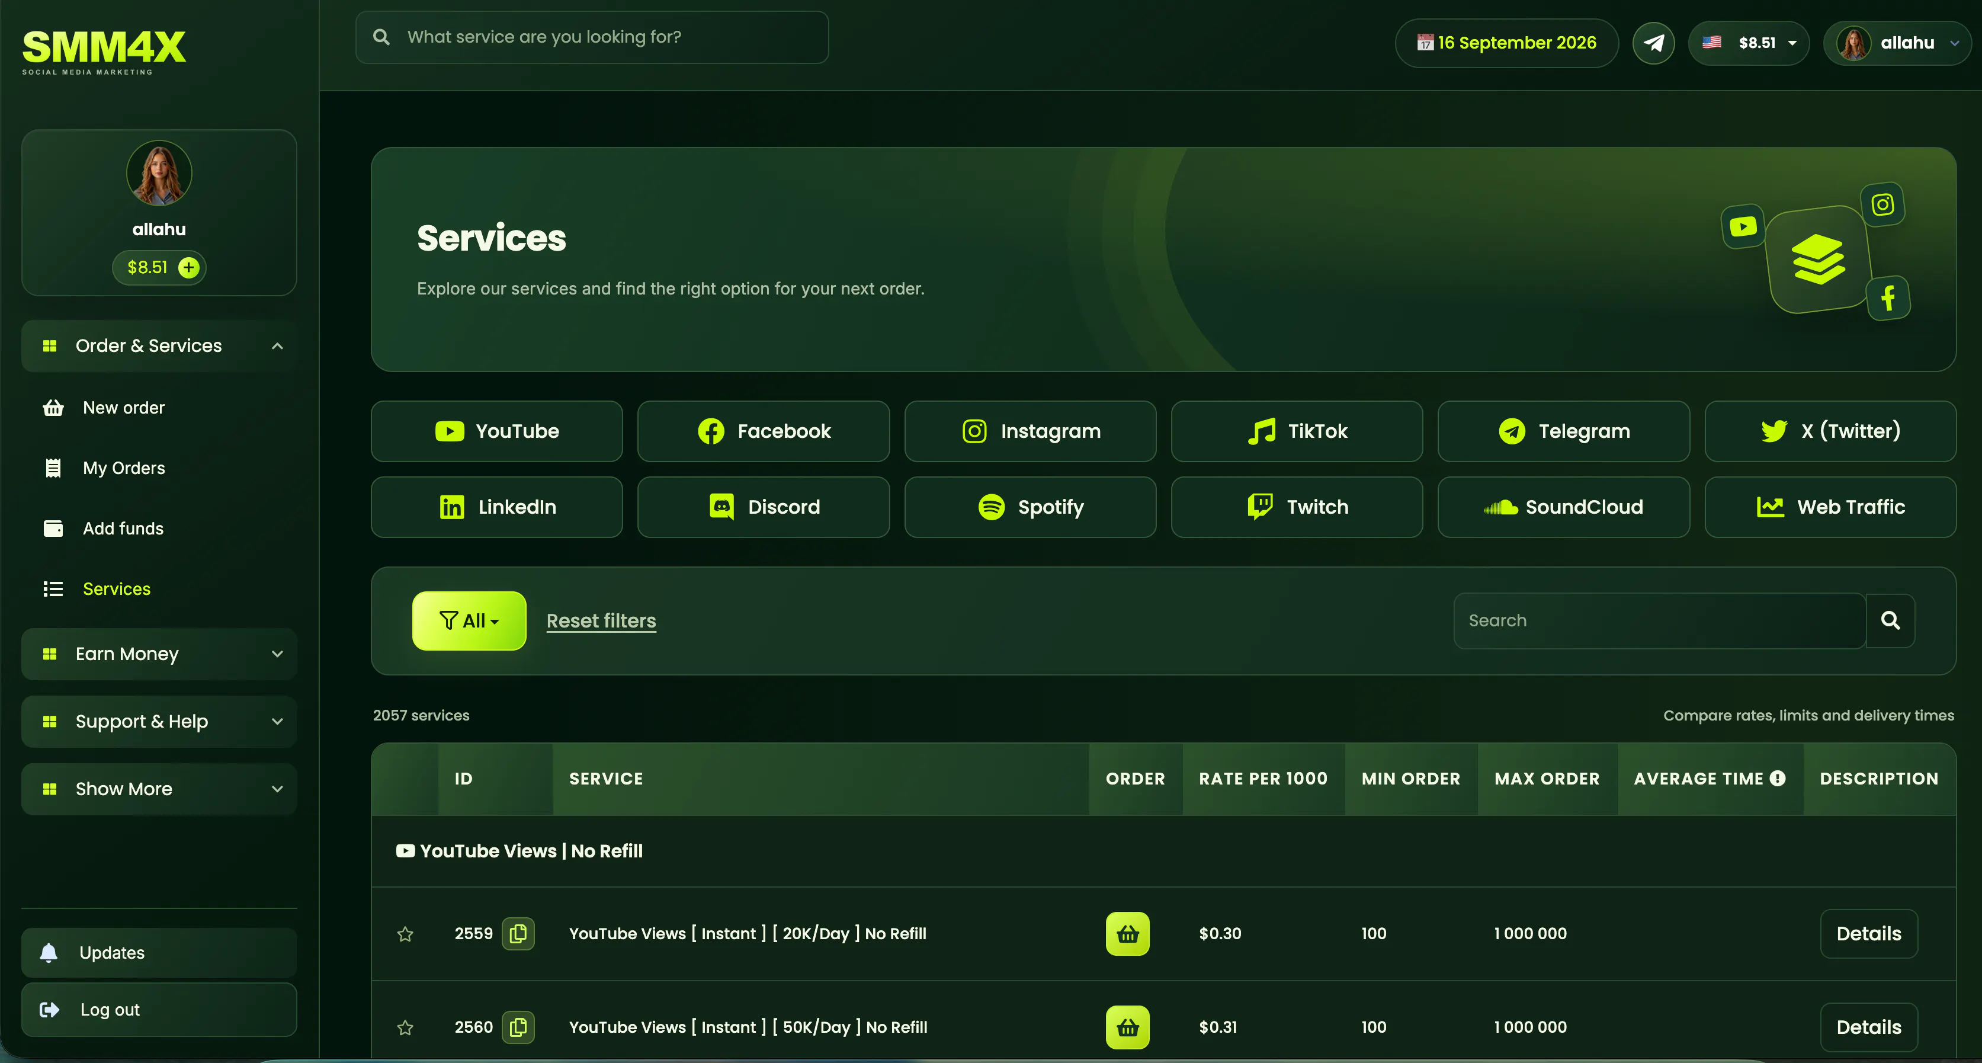Click the Average Time info icon
The width and height of the screenshot is (1982, 1063).
point(1777,778)
